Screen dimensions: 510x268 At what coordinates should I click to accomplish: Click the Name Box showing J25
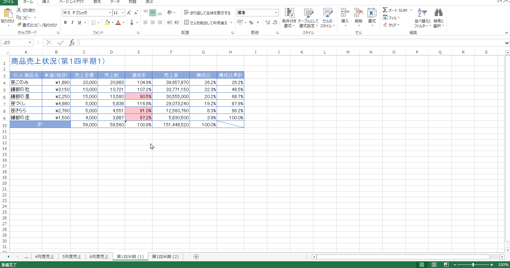tap(14, 43)
